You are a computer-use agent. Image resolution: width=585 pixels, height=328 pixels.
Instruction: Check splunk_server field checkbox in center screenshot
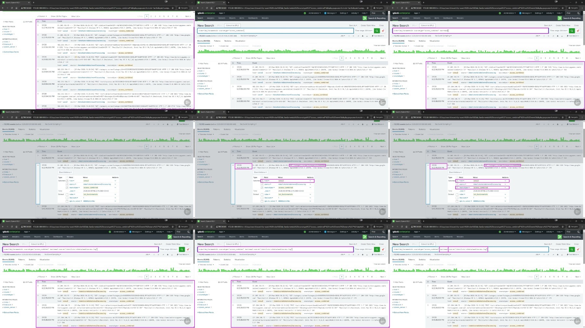tap(262, 201)
